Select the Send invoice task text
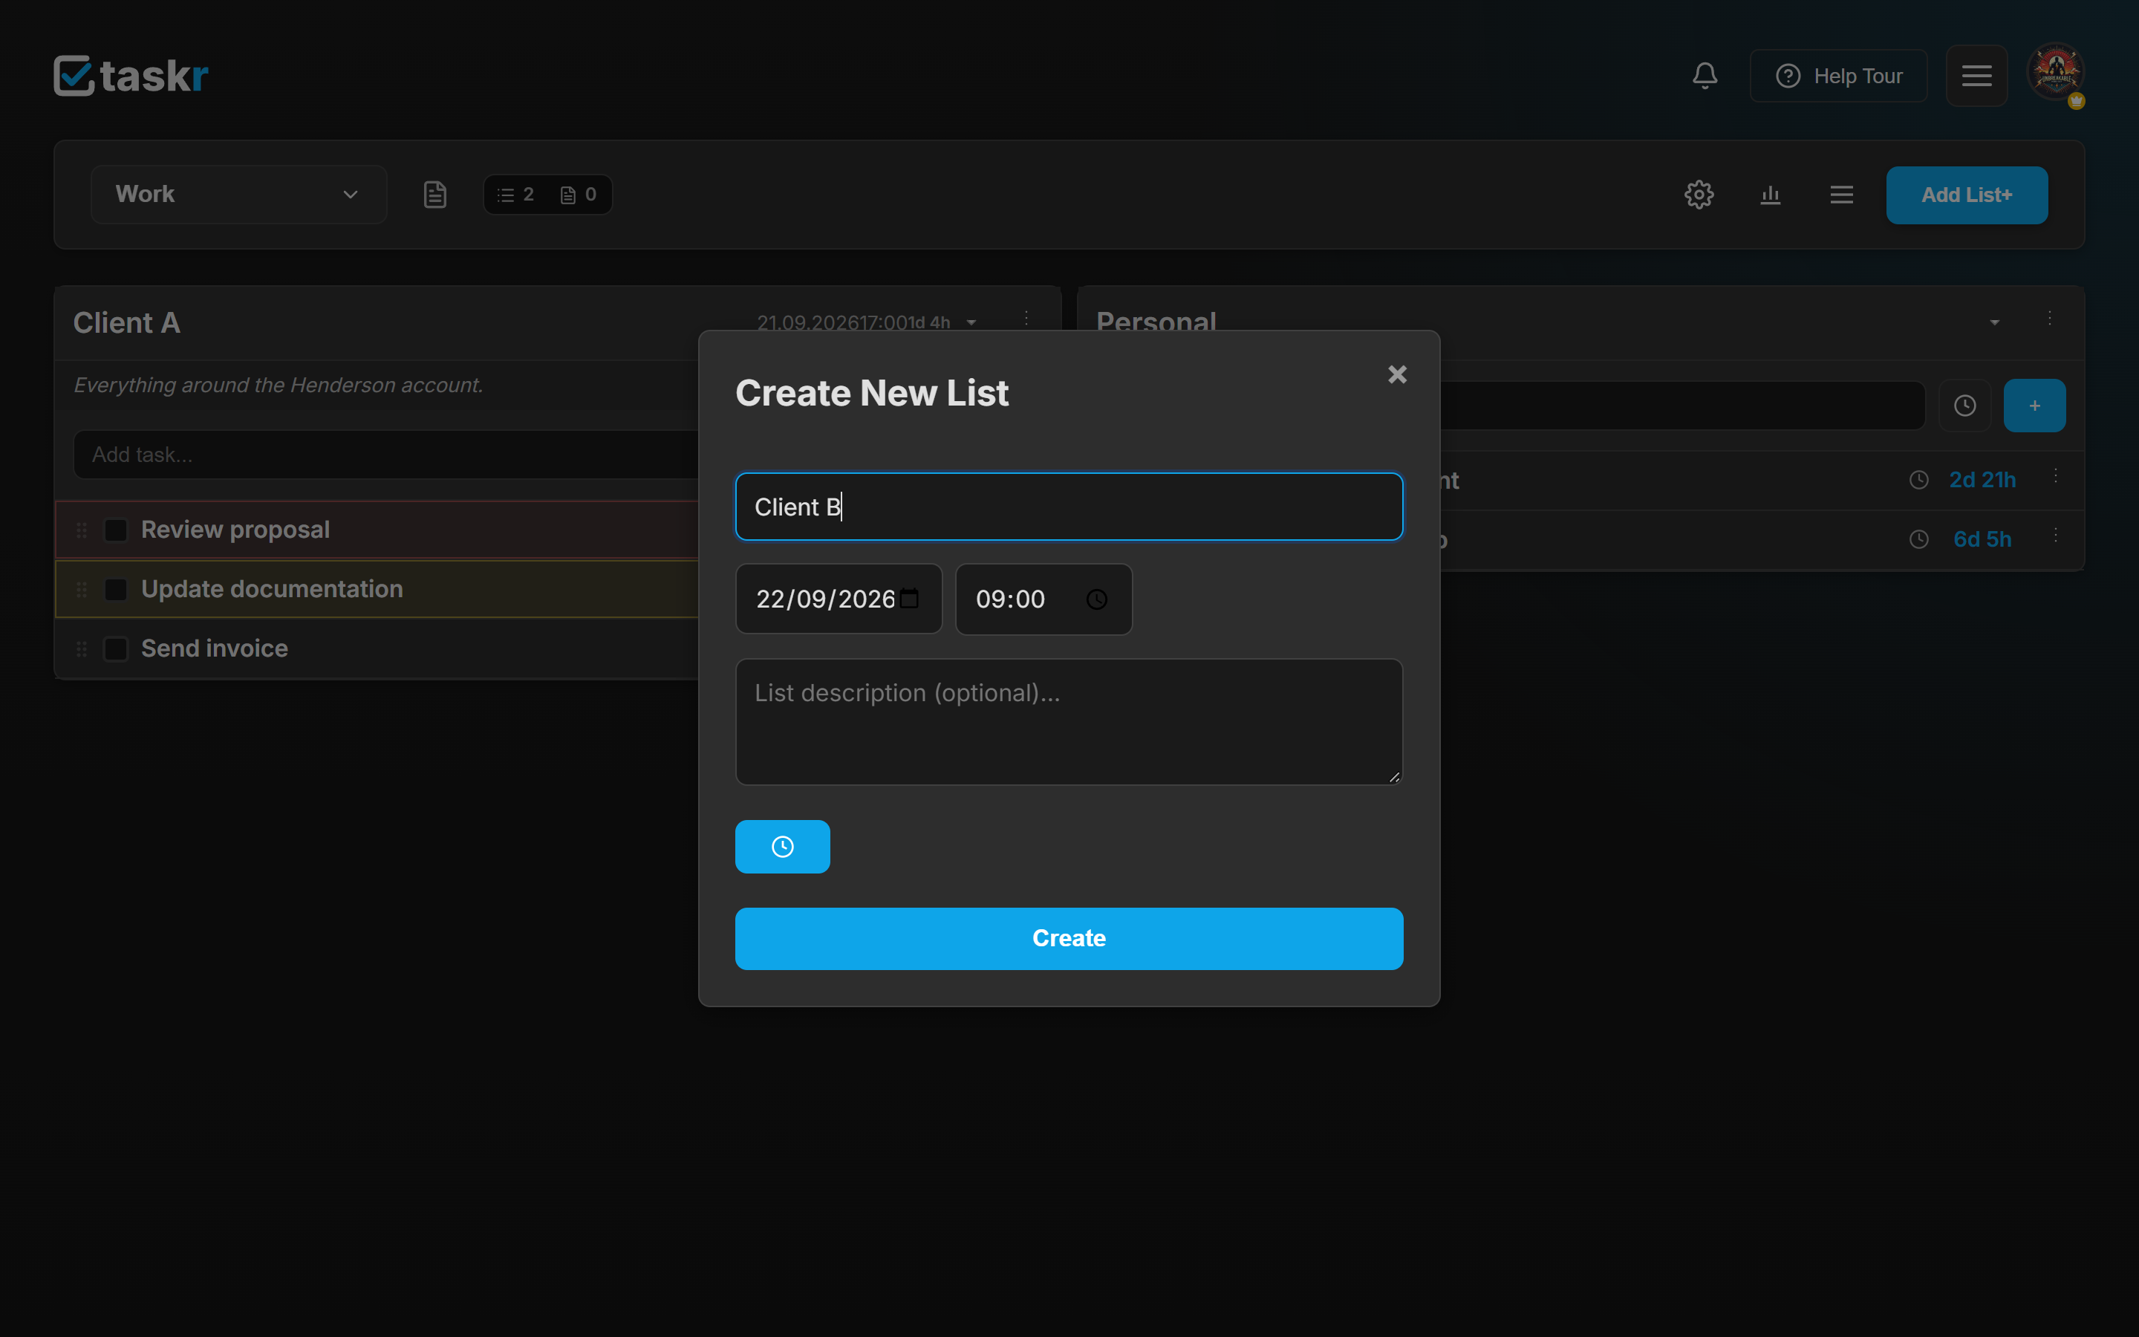The width and height of the screenshot is (2139, 1337). pyautogui.click(x=214, y=648)
